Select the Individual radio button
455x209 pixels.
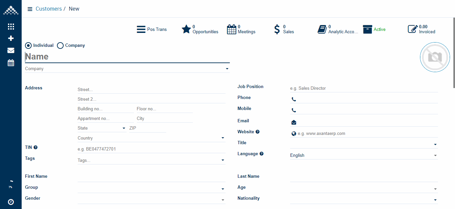pyautogui.click(x=28, y=45)
